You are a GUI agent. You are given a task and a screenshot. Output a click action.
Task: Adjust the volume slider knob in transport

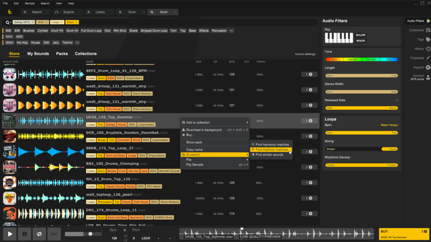tap(90, 234)
